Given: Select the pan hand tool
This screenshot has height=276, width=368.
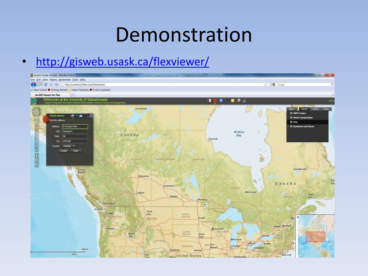Looking at the screenshot, I should 37,155.
